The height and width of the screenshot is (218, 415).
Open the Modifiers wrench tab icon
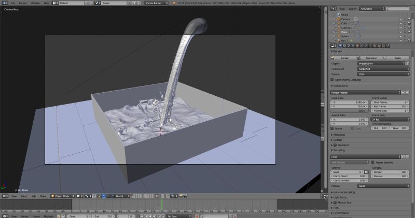pyautogui.click(x=366, y=46)
